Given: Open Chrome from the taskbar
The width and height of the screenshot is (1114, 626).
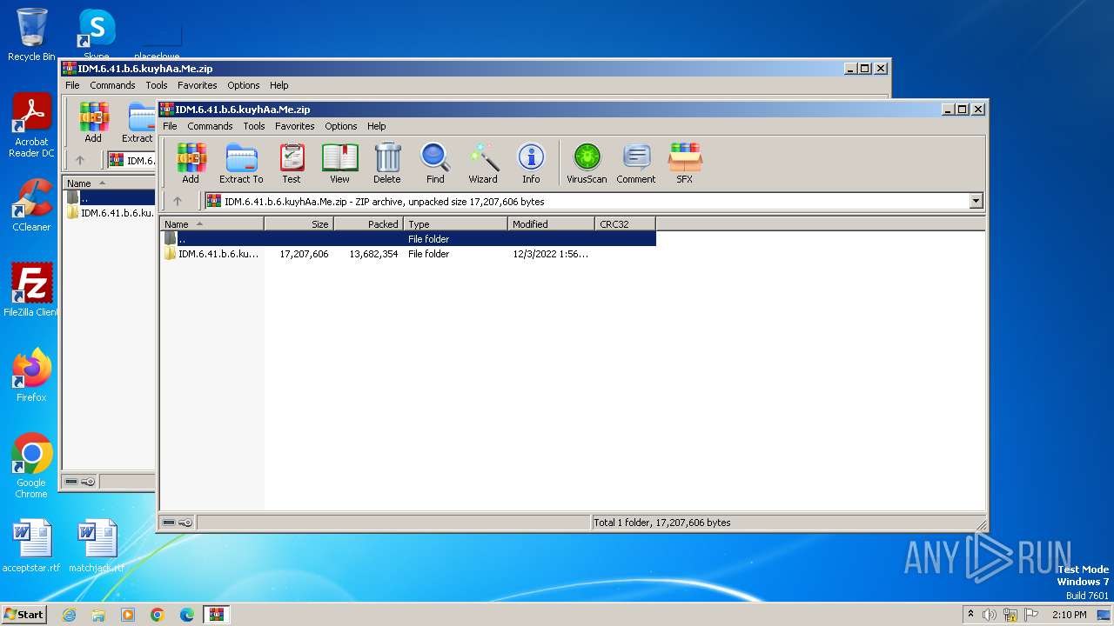Looking at the screenshot, I should pos(158,615).
